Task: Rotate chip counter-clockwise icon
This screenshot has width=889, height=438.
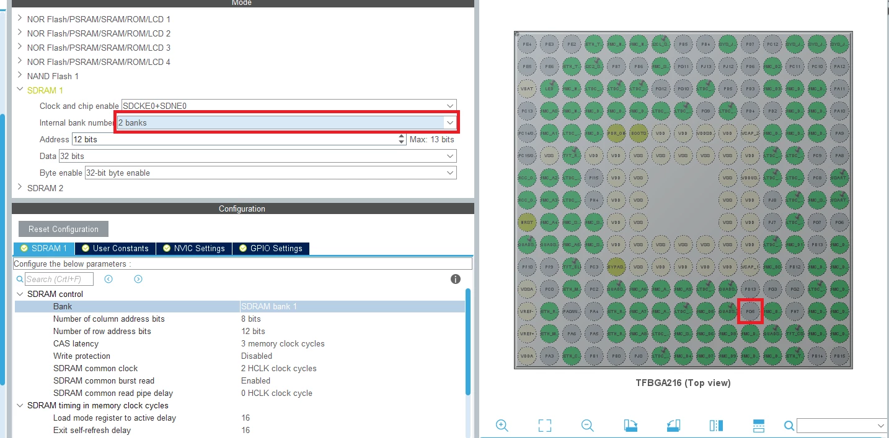Action: [x=673, y=426]
